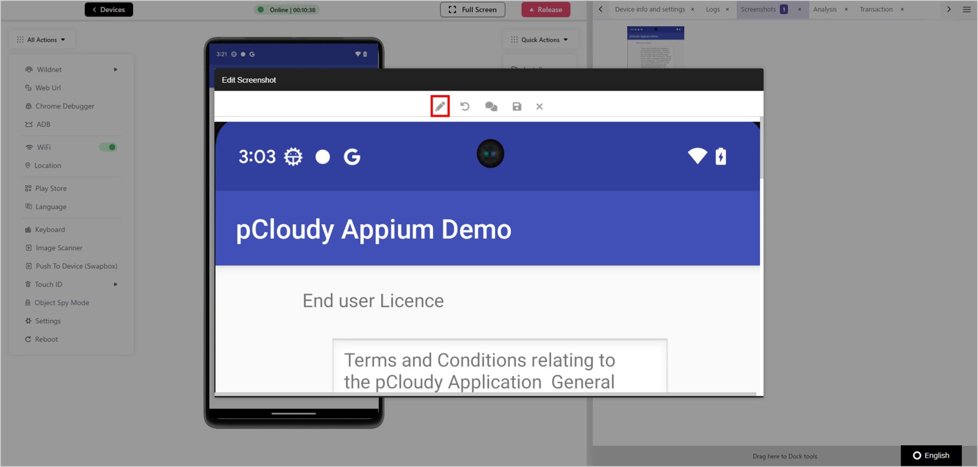The height and width of the screenshot is (467, 978).
Task: Select the pencil draw tool in Edit Screenshot
Action: (x=440, y=106)
